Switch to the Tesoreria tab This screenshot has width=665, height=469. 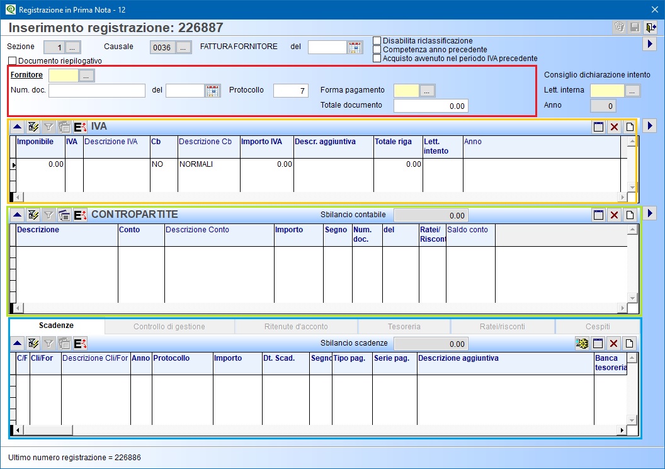(404, 327)
